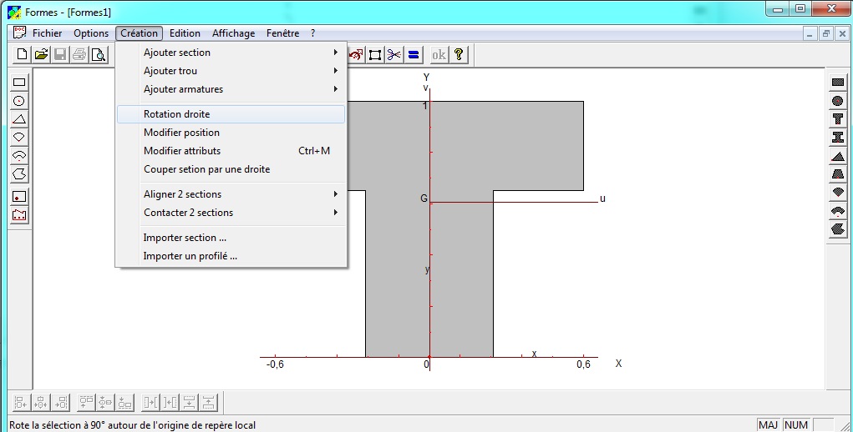Expand the Ajouter armatures submenu
Screen dimensions: 853x432
231,89
